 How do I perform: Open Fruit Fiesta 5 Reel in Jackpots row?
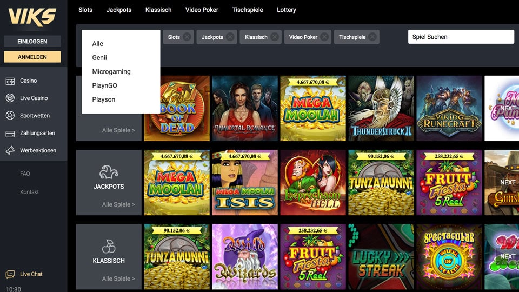point(449,182)
